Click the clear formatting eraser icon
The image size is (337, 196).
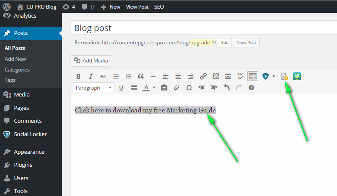coord(176,87)
